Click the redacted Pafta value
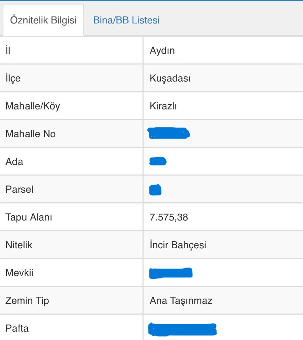Screen dimensions: 303x340 pyautogui.click(x=182, y=329)
